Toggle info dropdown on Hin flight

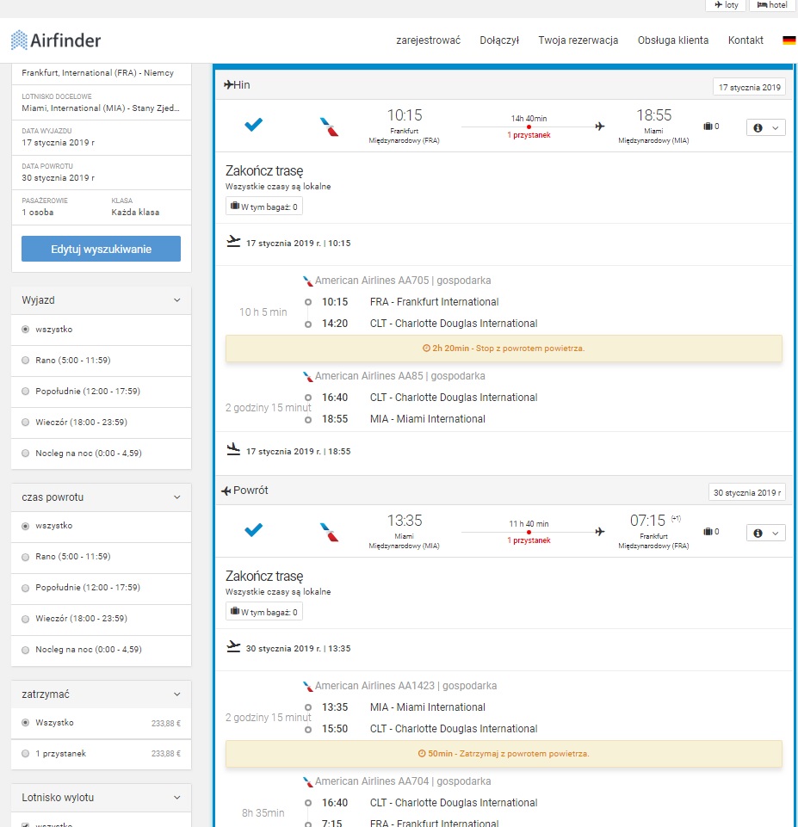[x=766, y=127]
